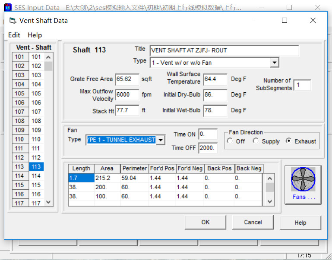The width and height of the screenshot is (332, 260).
Task: Expand the Fan Type combo box
Action: [x=160, y=140]
